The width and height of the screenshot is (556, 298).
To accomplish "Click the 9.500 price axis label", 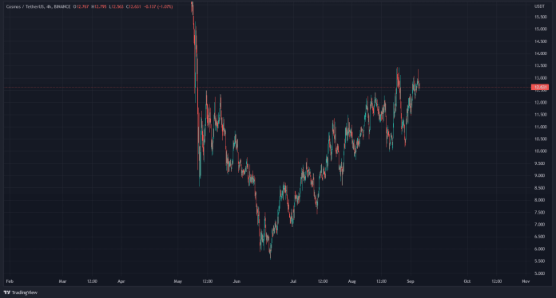I will coord(540,163).
